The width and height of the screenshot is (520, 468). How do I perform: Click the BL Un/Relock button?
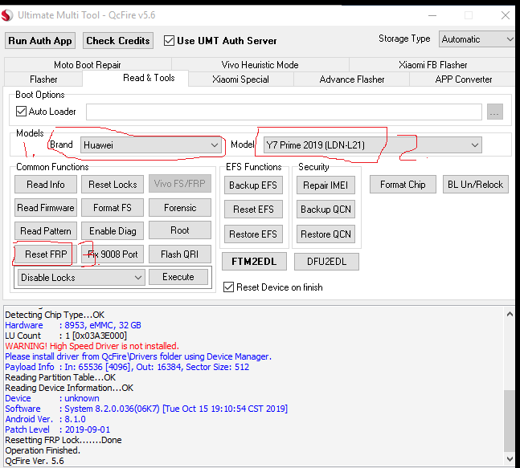476,185
